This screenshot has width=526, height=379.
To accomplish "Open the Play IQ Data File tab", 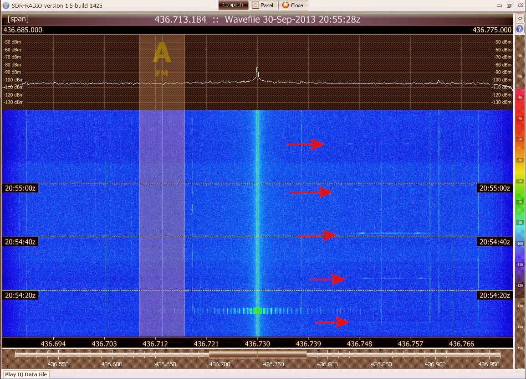I will tap(26, 374).
